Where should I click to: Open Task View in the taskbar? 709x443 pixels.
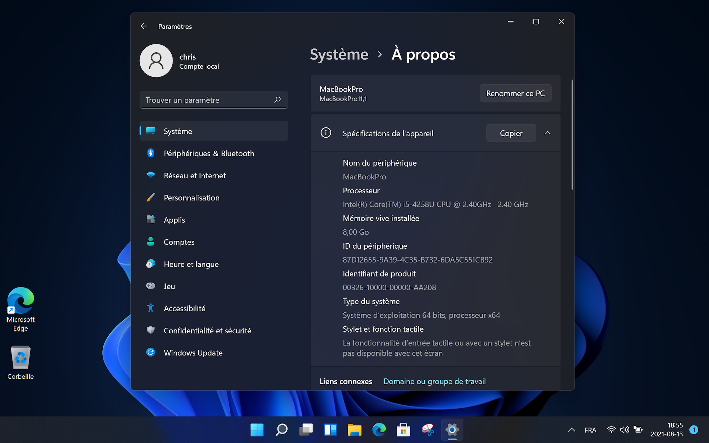pyautogui.click(x=306, y=430)
